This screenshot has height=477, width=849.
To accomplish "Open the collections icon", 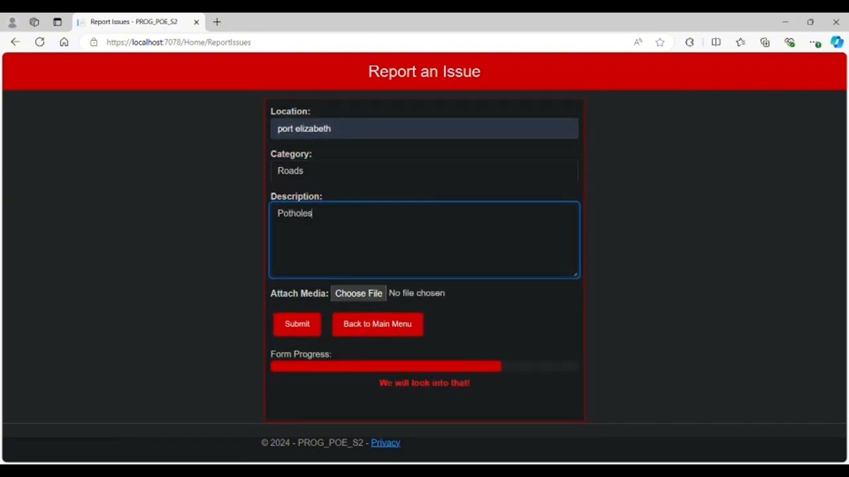I will point(765,42).
